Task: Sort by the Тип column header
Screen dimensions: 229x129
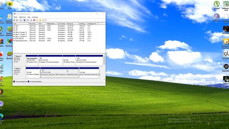Action: (x=42, y=24)
